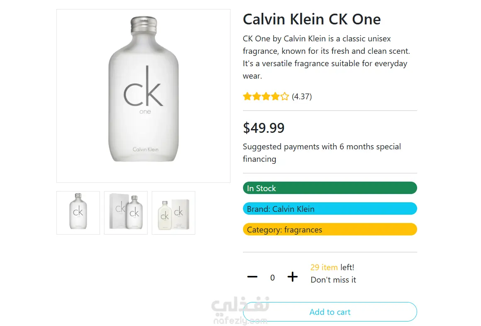Click the second rating star
481x326 pixels.
(257, 97)
